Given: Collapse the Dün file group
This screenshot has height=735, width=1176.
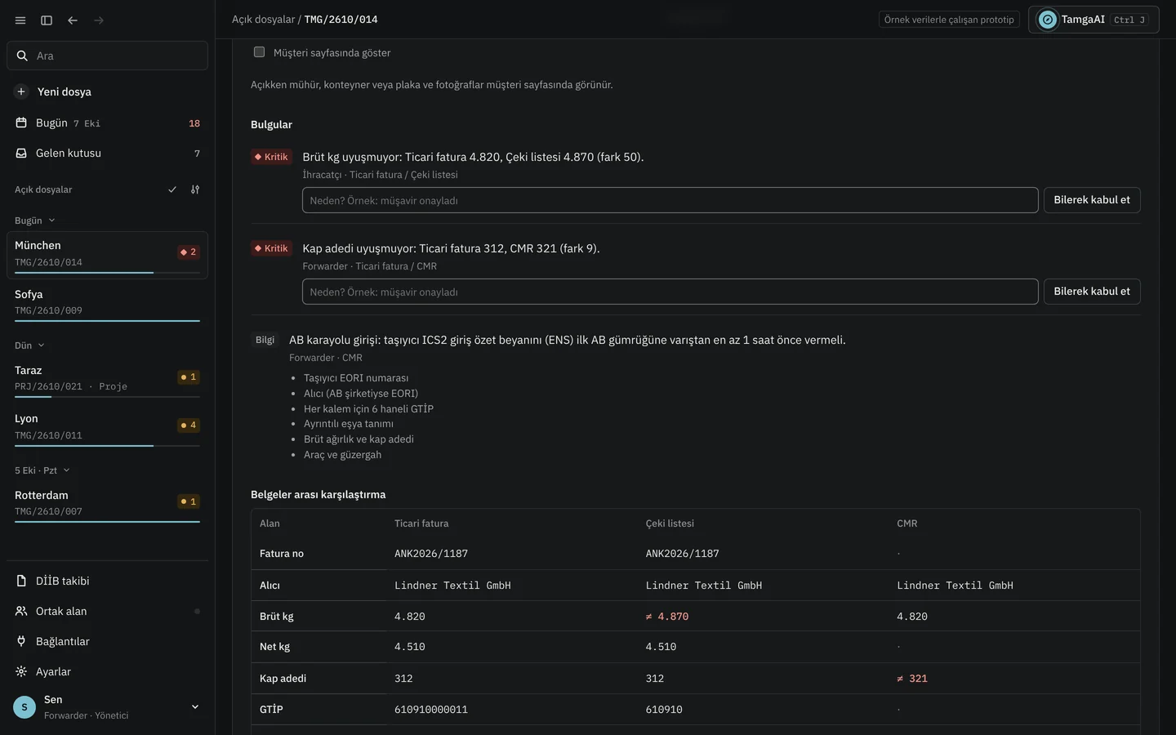Looking at the screenshot, I should click(x=30, y=345).
